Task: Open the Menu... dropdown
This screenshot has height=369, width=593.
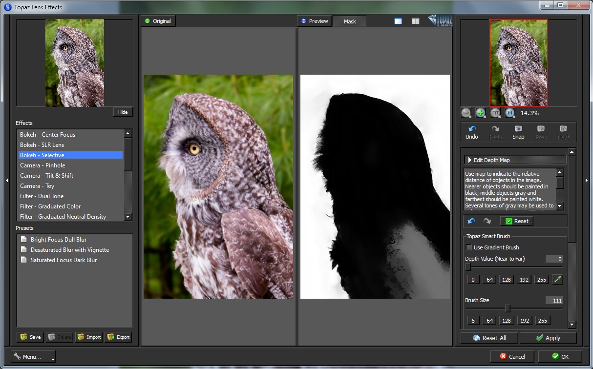Action: coord(33,357)
